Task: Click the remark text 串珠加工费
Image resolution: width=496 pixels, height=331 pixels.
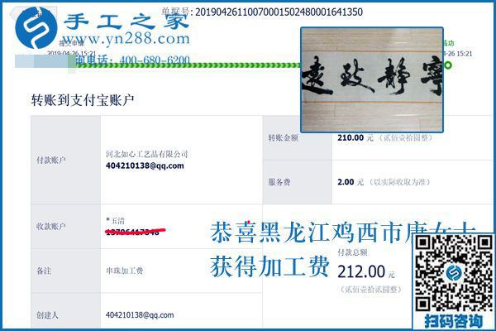Action: 124,271
